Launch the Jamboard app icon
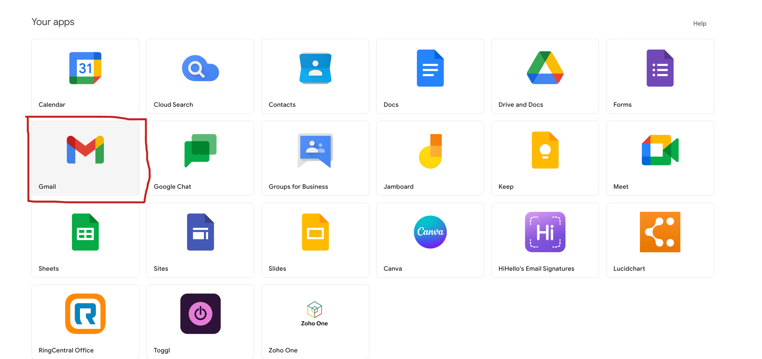Image resolution: width=762 pixels, height=359 pixels. click(x=430, y=151)
